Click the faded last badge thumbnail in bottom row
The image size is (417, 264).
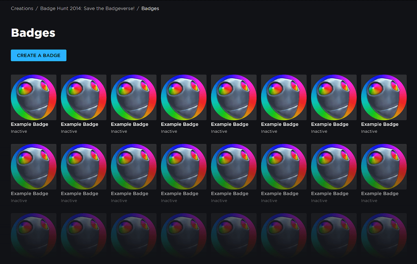(x=384, y=235)
